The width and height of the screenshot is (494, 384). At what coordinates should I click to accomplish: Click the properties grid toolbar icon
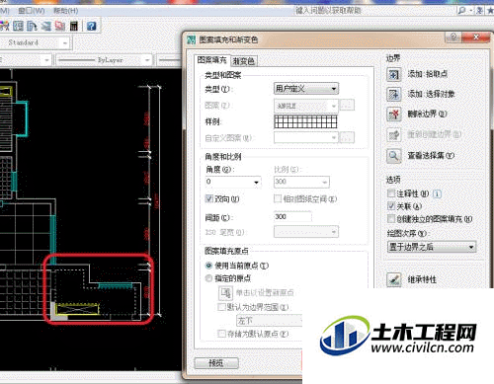coord(18,26)
